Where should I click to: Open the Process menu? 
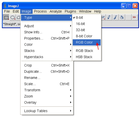40,11
